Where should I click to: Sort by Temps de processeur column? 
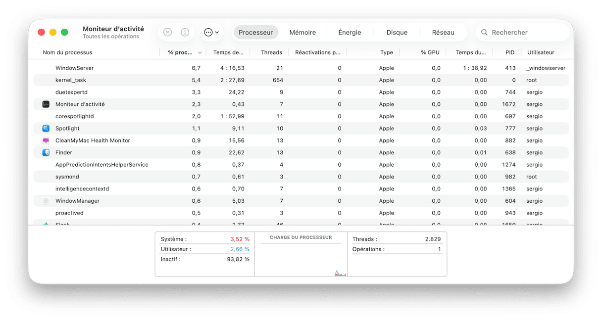point(228,52)
